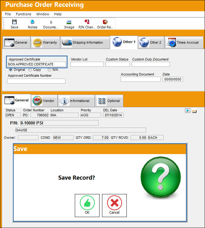Screen dimensions: 205x228
Task: Open the File menu
Action: point(8,14)
